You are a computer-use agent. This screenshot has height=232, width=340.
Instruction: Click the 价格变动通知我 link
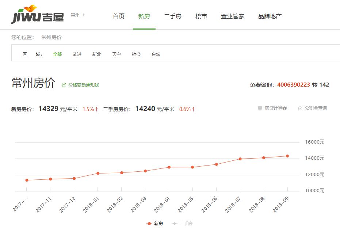[84, 84]
